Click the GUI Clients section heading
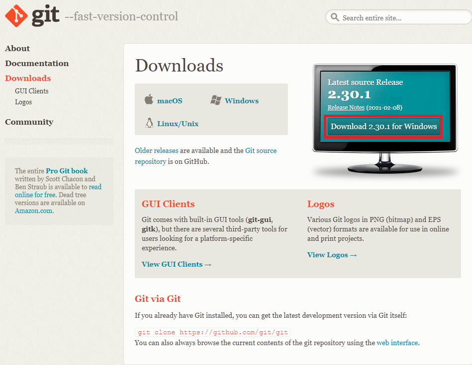The width and height of the screenshot is (472, 365). point(168,204)
